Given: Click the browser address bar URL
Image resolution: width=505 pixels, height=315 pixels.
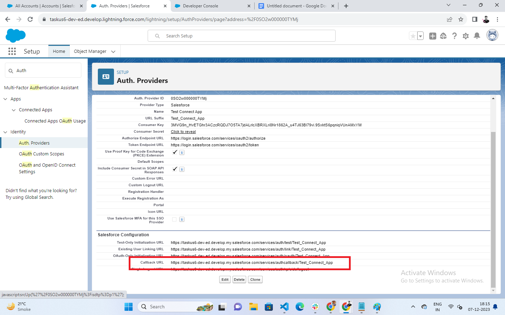Looking at the screenshot, I should (x=174, y=19).
